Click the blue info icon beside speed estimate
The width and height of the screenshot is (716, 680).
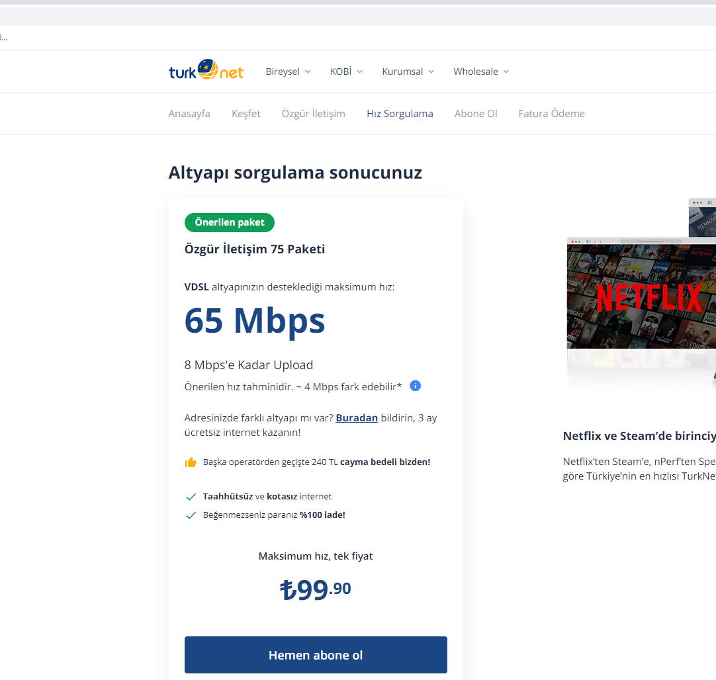pos(415,386)
